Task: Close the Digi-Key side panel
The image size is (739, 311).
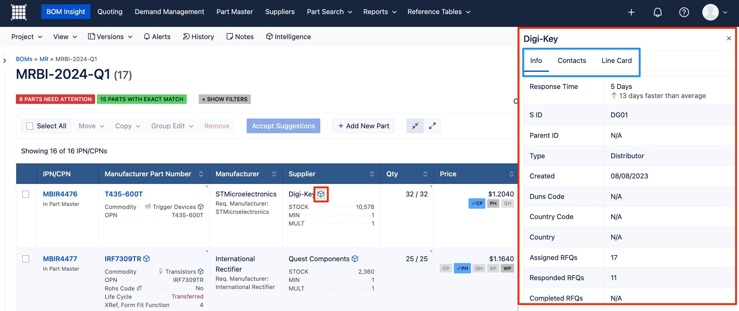Action: (729, 38)
